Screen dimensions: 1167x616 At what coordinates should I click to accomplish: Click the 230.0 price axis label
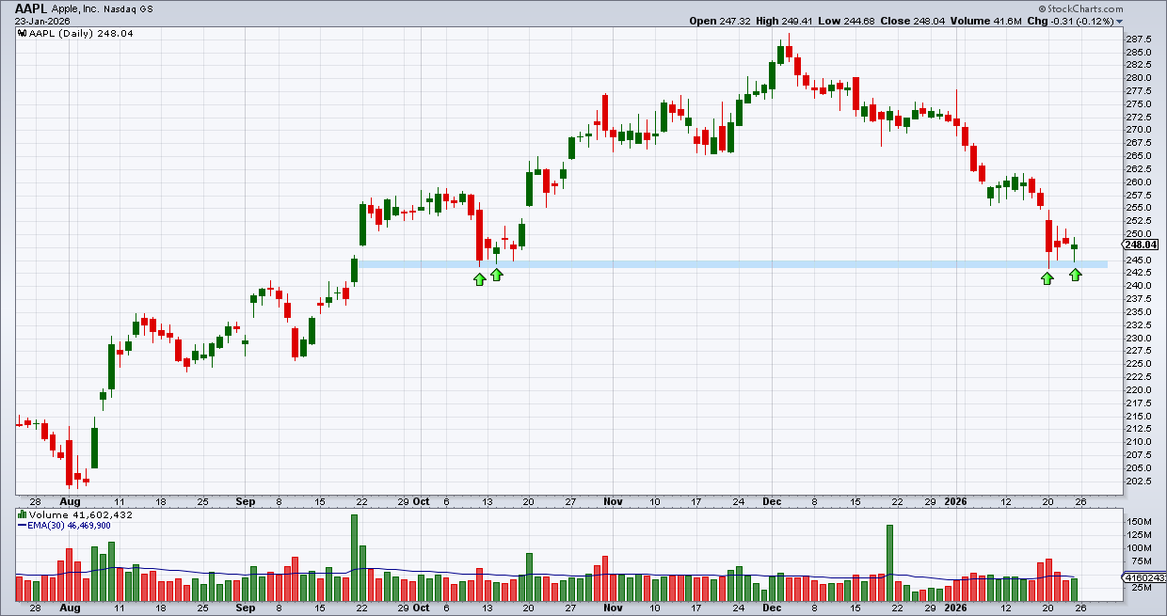click(x=1137, y=338)
